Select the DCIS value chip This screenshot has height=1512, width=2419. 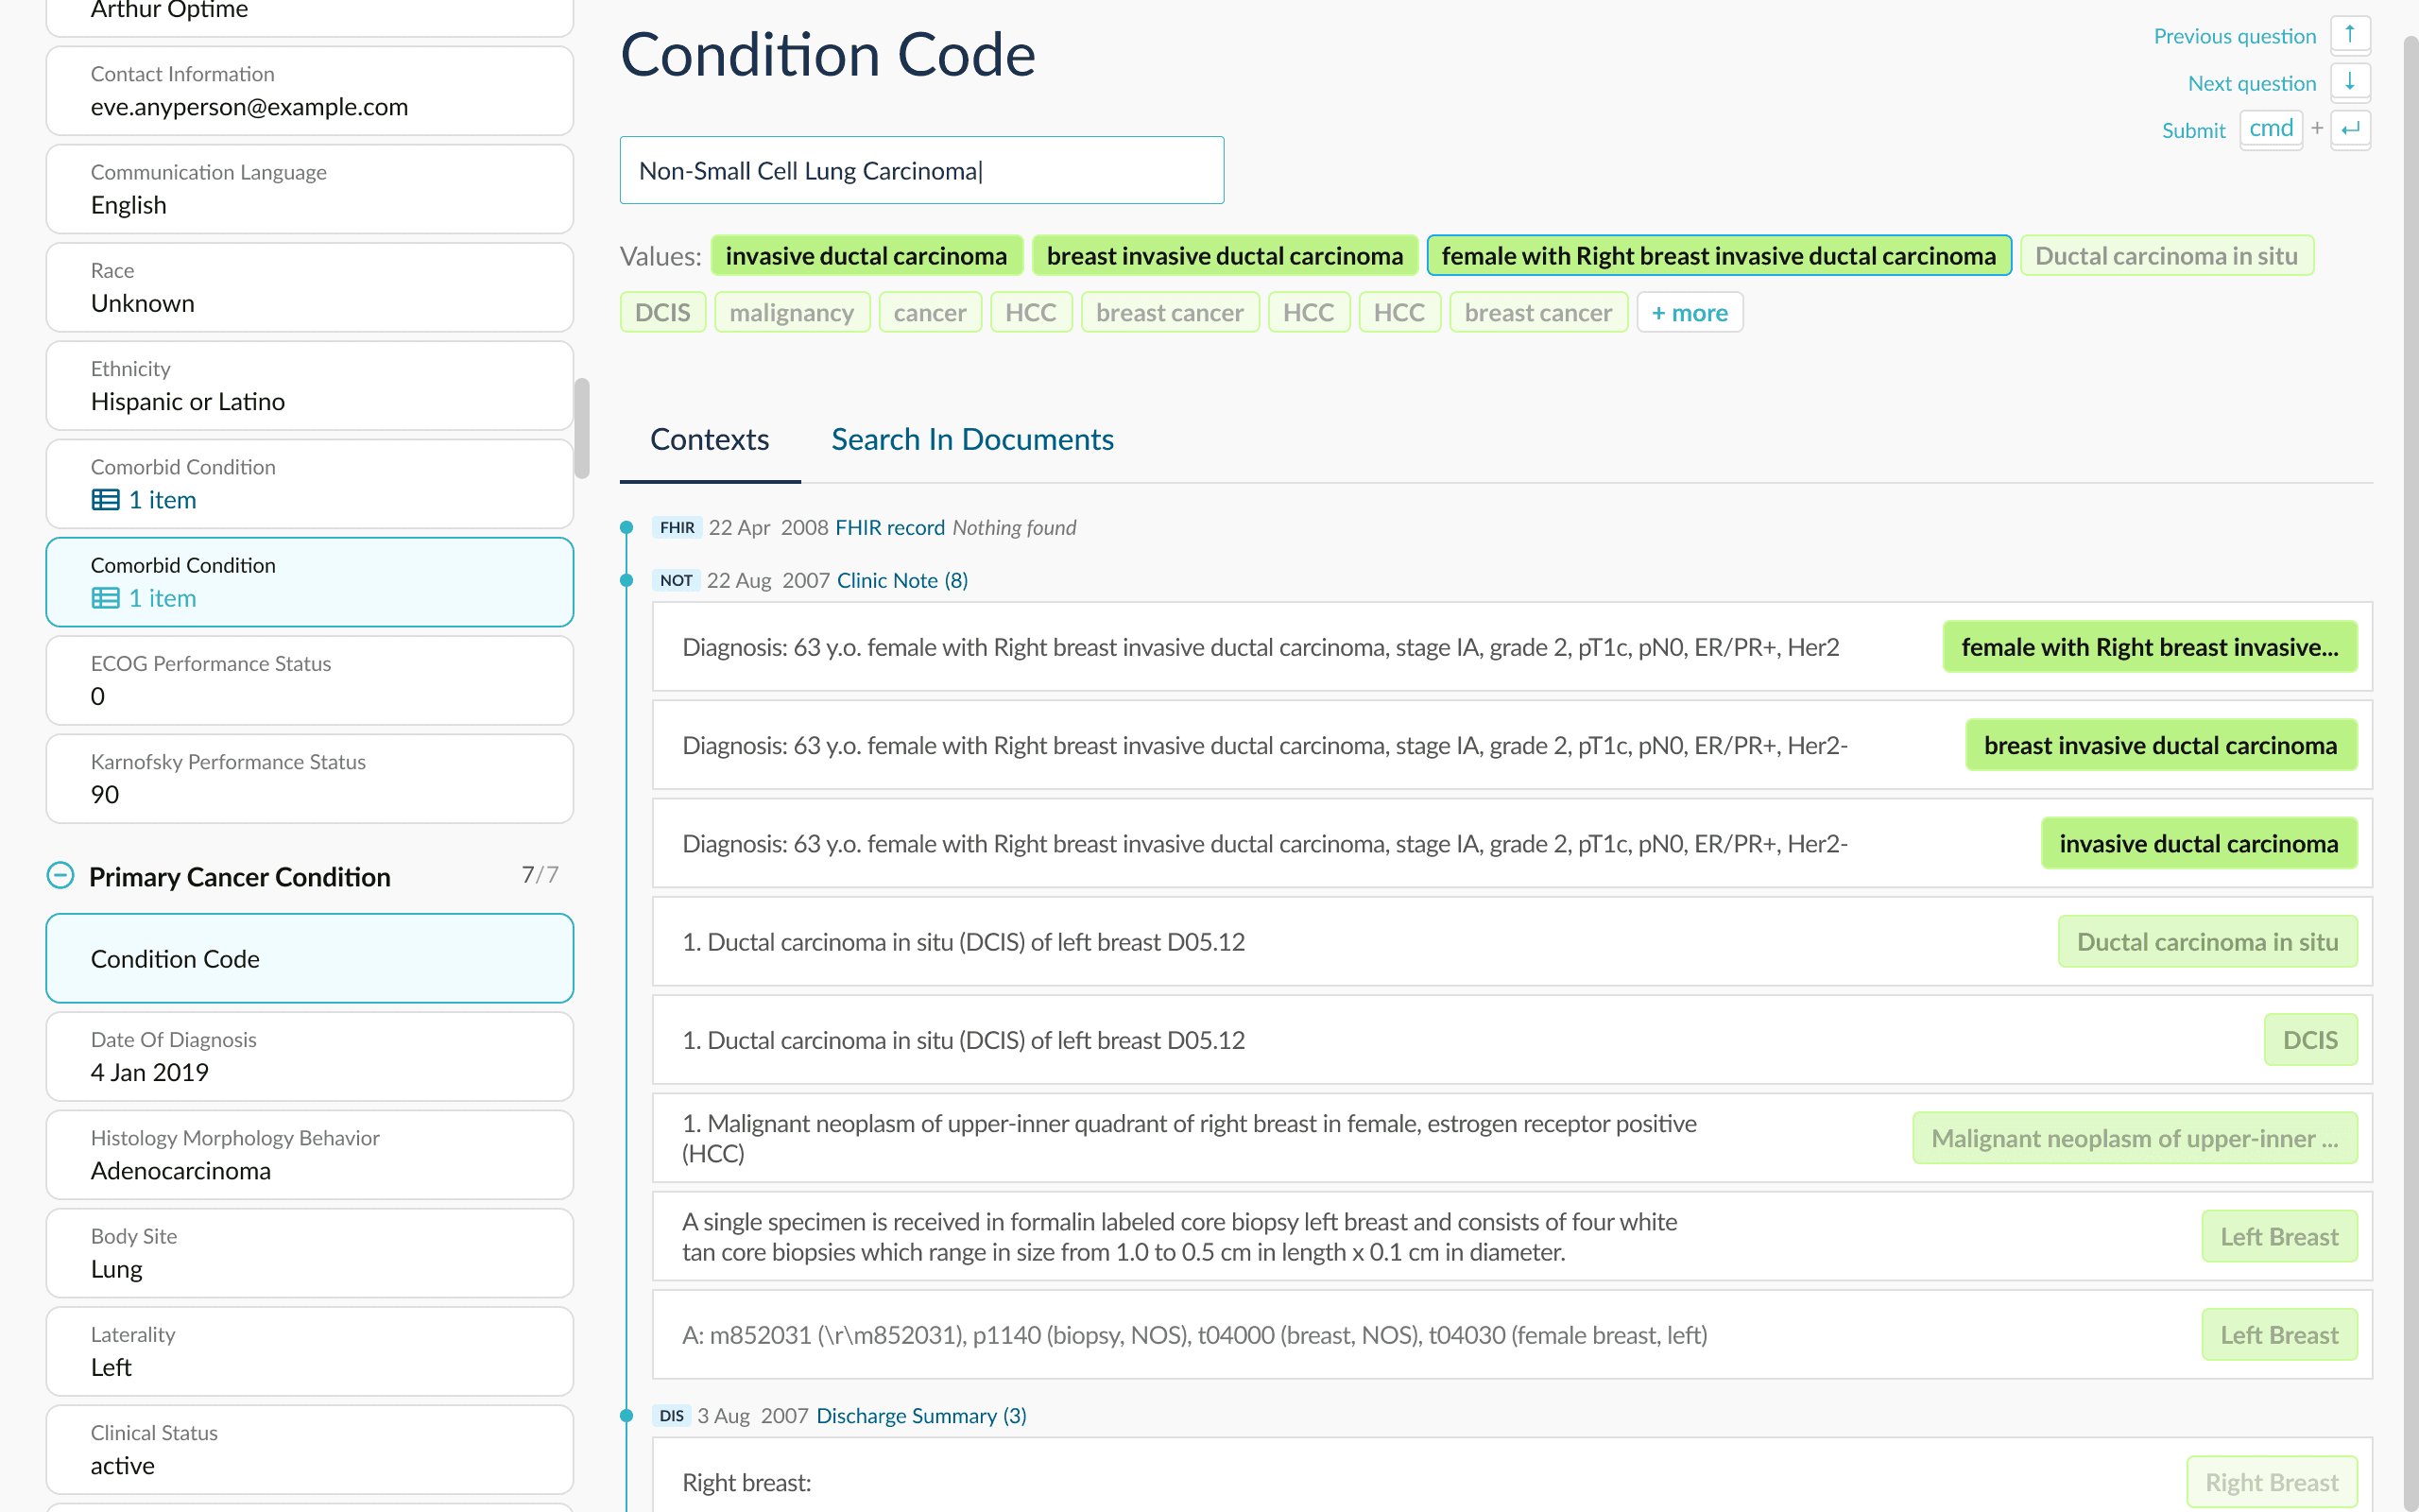662,312
